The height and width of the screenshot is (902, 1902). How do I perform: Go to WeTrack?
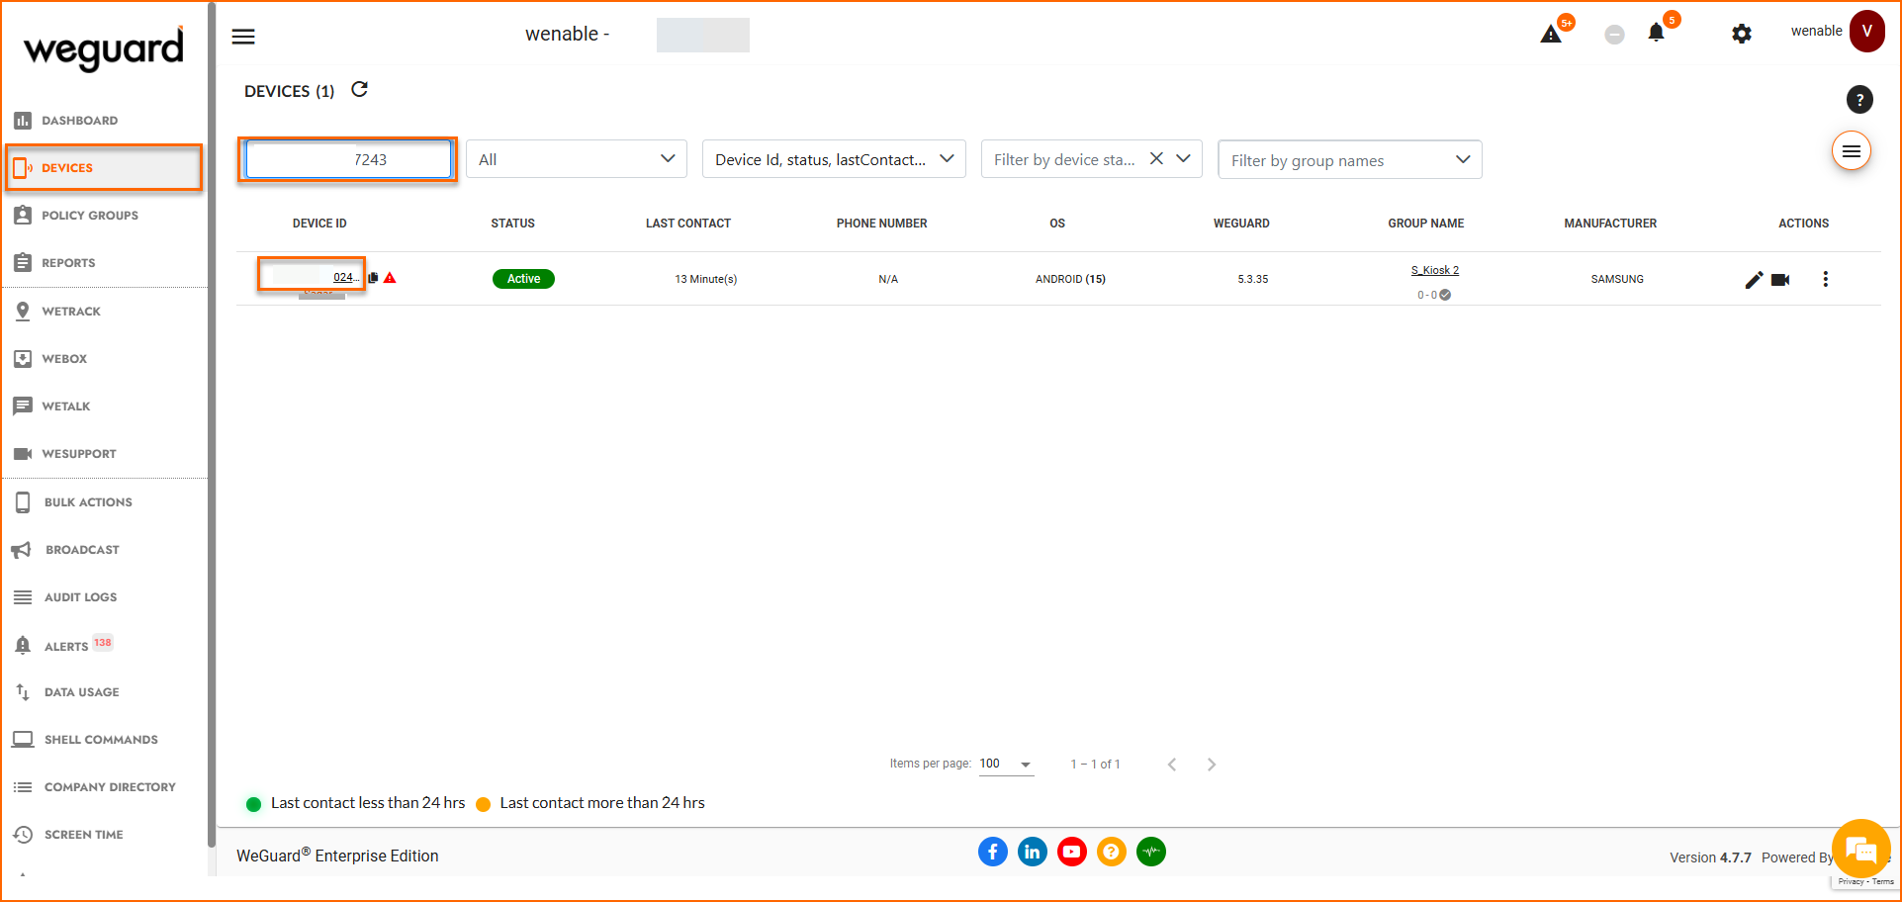(x=71, y=312)
